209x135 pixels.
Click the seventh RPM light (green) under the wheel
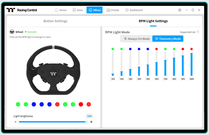[65, 104]
